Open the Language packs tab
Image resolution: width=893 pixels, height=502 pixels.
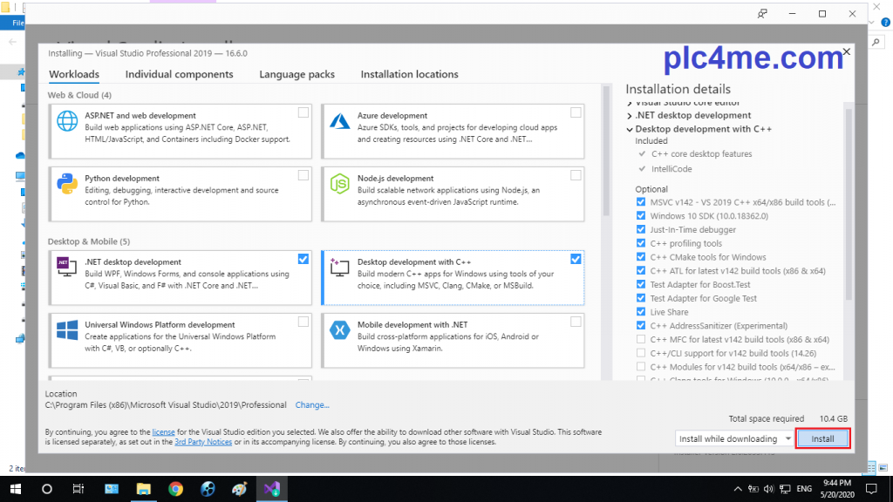point(297,75)
